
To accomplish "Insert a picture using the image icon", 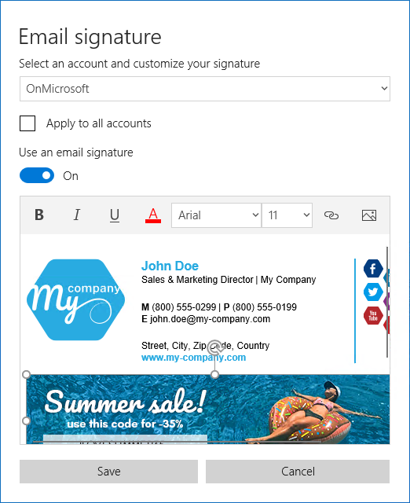I will pos(369,215).
